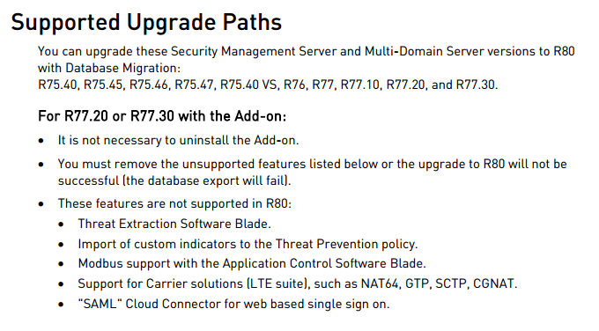Click the Threat Extraction Software Blade item
The image size is (599, 331).
coord(174,224)
